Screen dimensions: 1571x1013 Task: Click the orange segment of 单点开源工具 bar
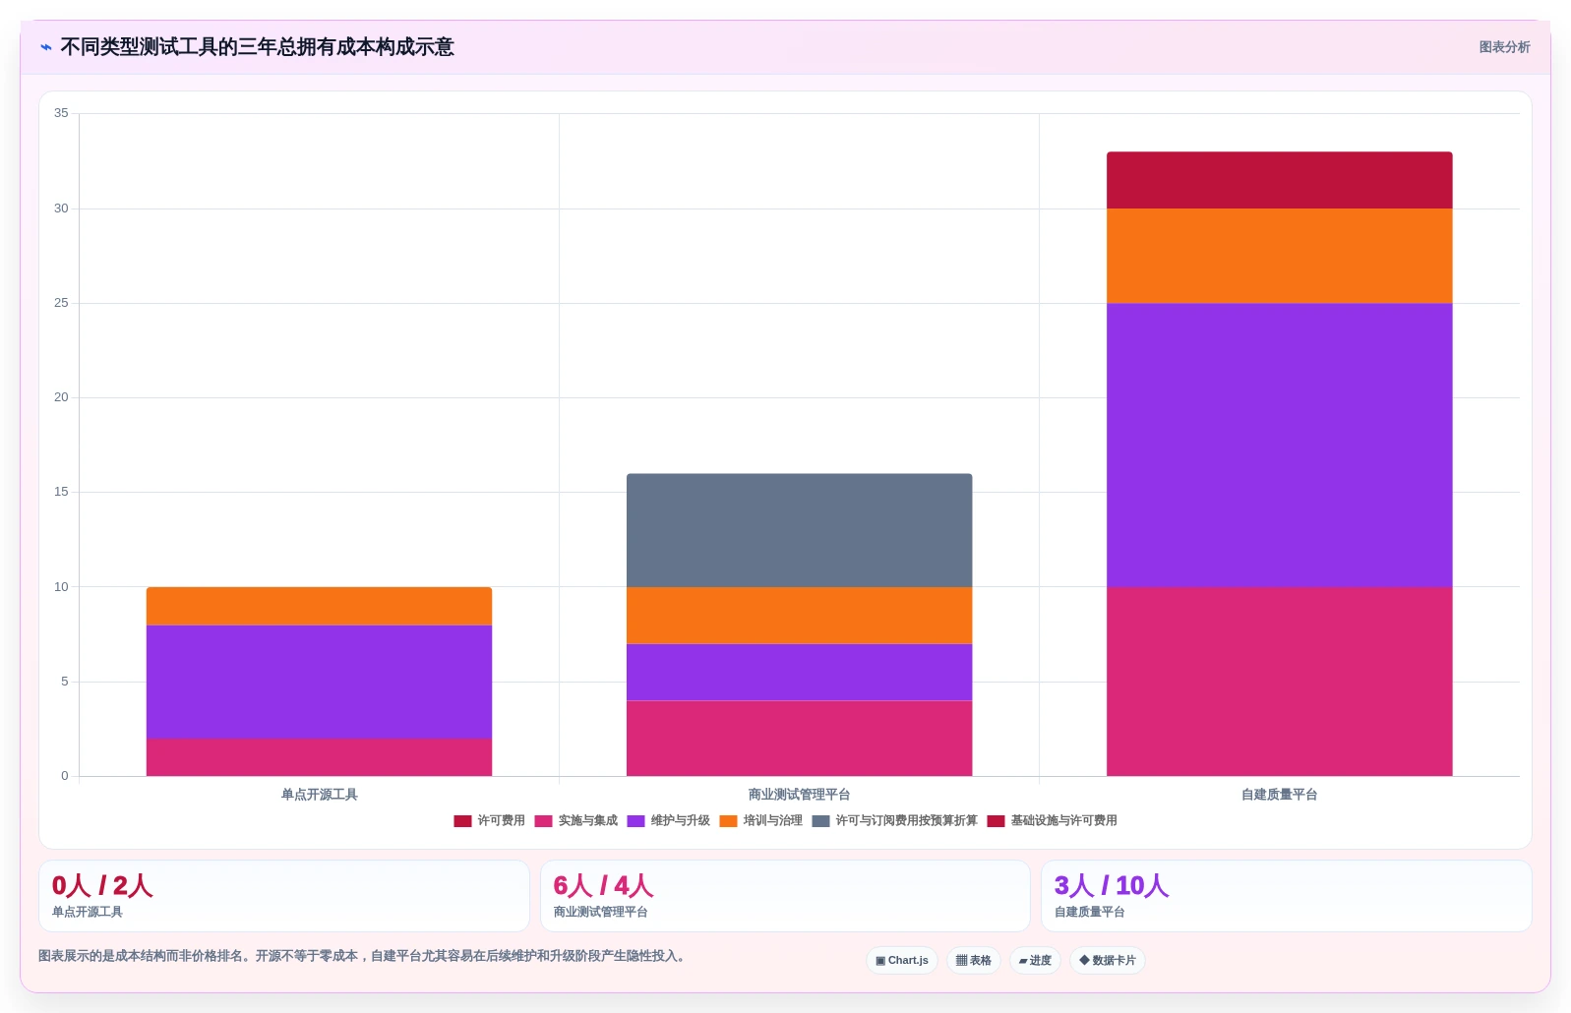pyautogui.click(x=319, y=606)
